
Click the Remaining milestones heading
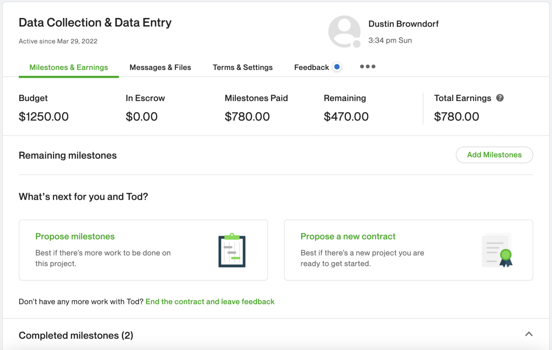68,155
